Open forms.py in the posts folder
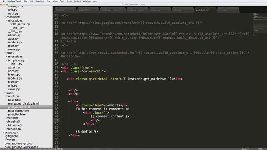The height and width of the screenshot is (150, 267). (14, 75)
